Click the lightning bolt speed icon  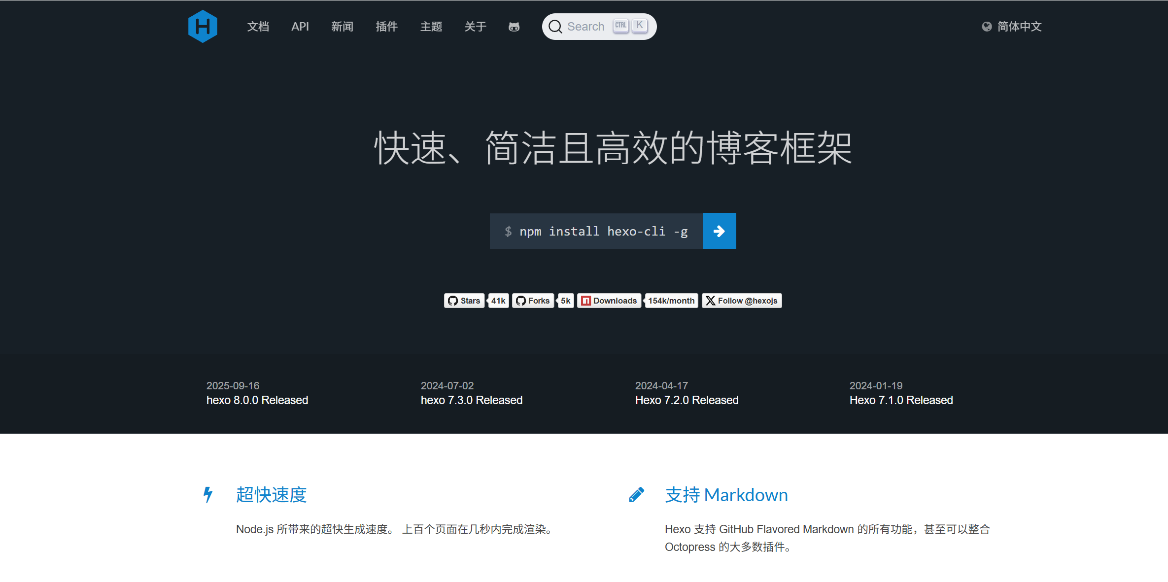pos(208,494)
